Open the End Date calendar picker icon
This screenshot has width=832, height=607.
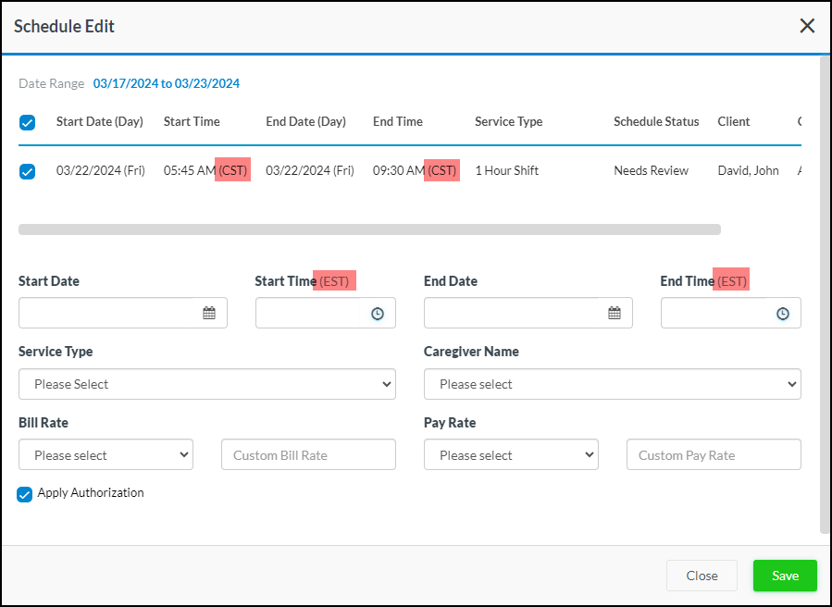615,314
